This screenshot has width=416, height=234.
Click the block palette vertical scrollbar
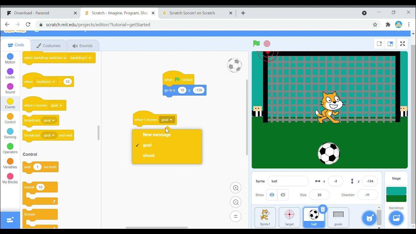click(x=98, y=133)
